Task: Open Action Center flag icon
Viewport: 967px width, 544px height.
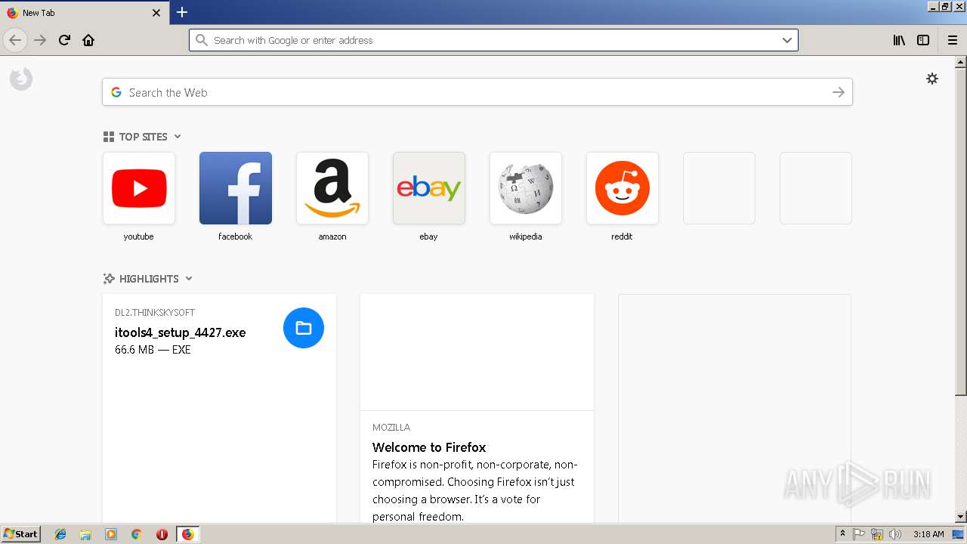Action: 860,534
